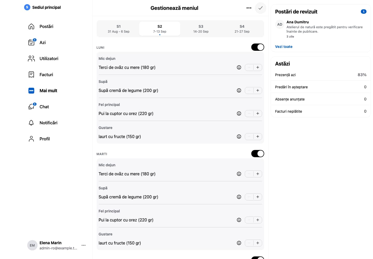373x259 pixels.
Task: Open options next to Elena Marin's account
Action: 83,245
